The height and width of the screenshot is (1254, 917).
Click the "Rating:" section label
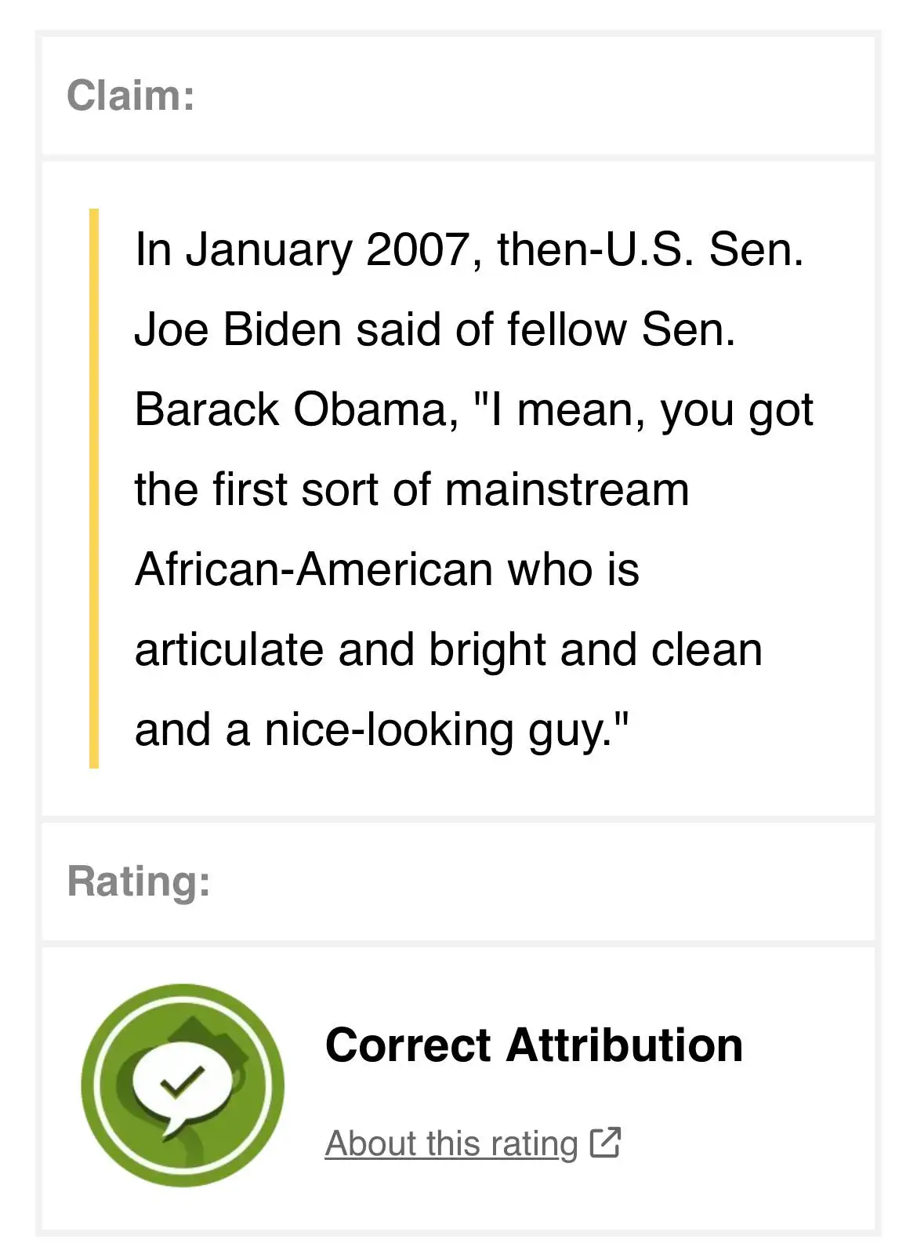coord(139,881)
